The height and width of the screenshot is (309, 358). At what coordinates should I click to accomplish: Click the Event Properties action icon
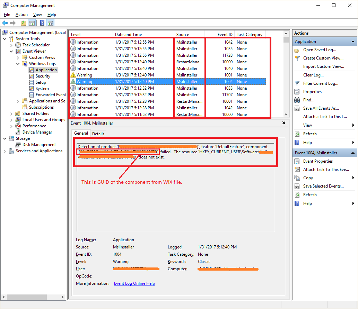(x=297, y=161)
